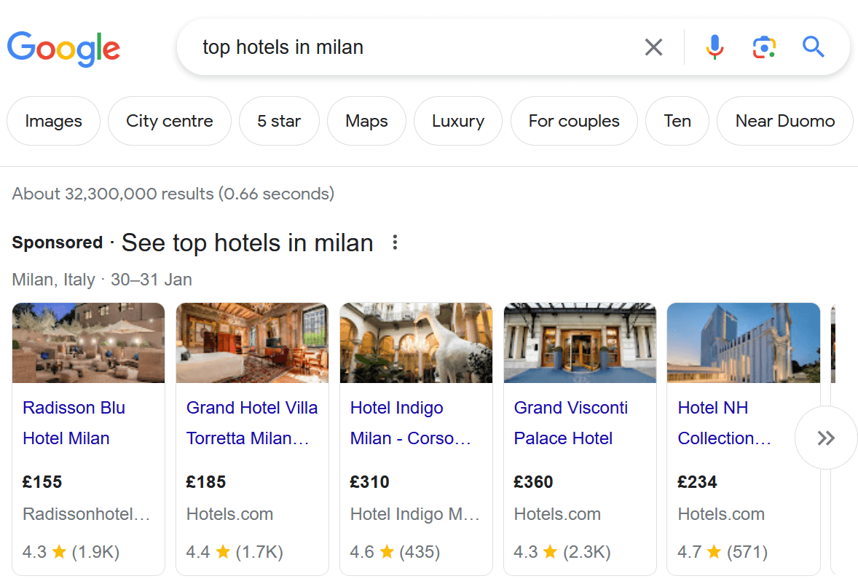The width and height of the screenshot is (858, 584).
Task: Click the magnifying glass search icon
Action: (813, 47)
